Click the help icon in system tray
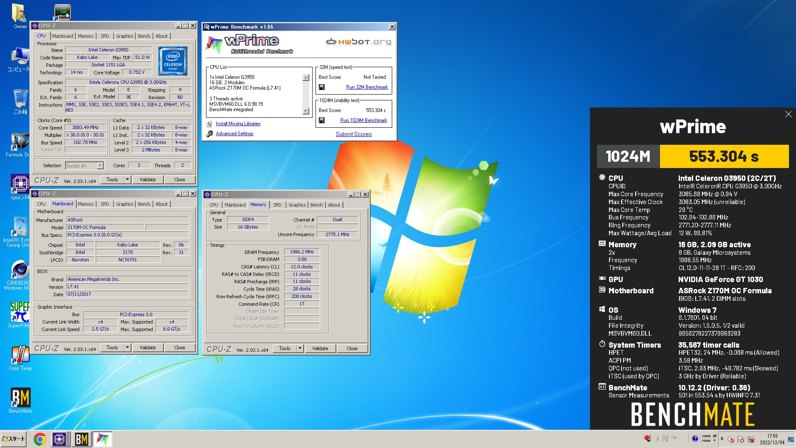796x448 pixels. point(695,439)
